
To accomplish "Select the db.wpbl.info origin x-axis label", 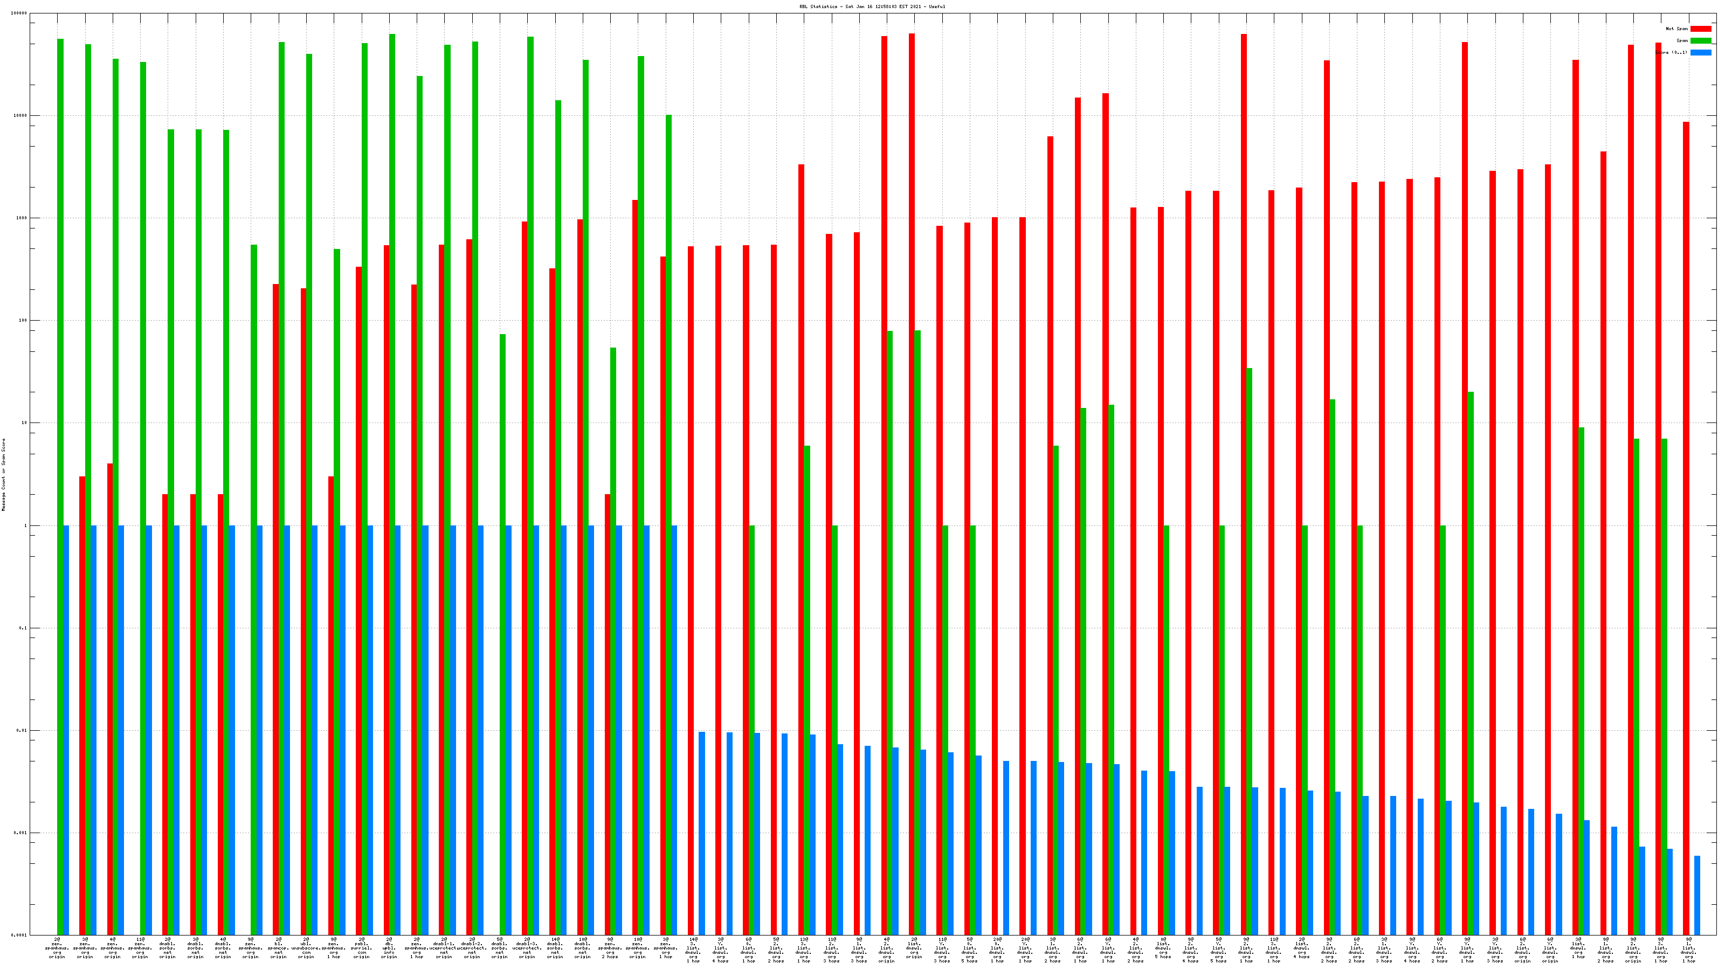I will point(389,948).
